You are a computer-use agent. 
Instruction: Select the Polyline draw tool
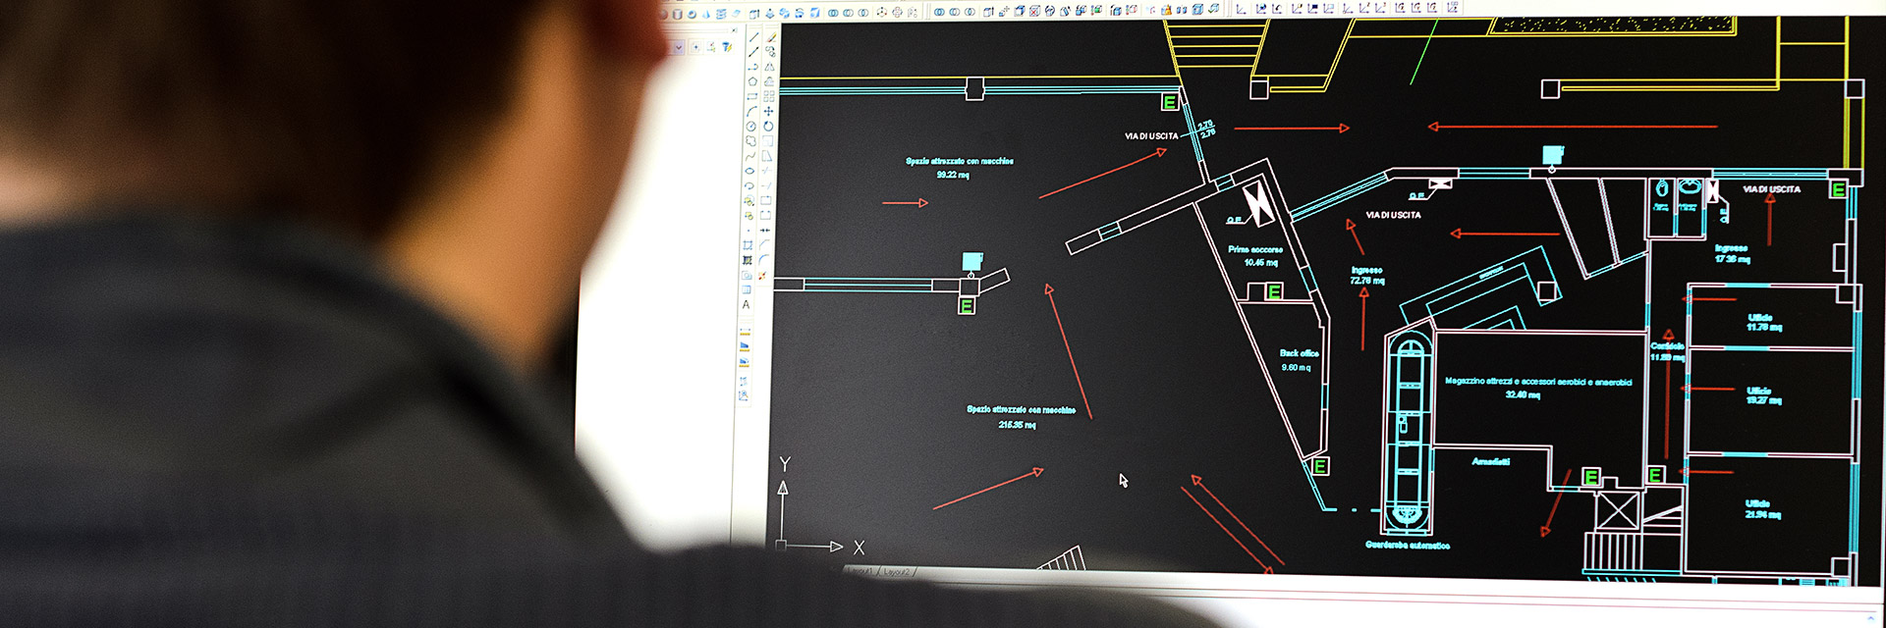[x=752, y=66]
